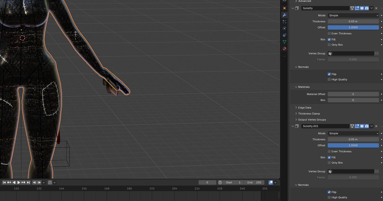The image size is (383, 201).
Task: Remove the first Solidify modifier
Action: tap(376, 8)
